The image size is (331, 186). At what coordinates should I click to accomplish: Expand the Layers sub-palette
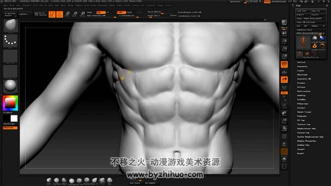point(300,71)
